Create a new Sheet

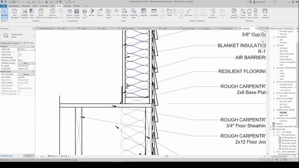(x=169, y=13)
